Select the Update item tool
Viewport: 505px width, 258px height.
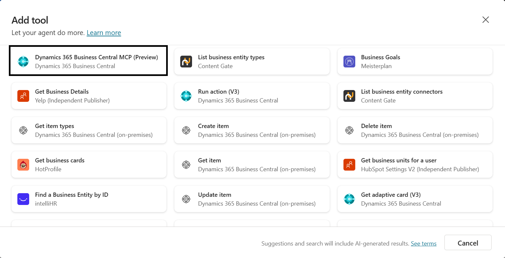coord(252,199)
